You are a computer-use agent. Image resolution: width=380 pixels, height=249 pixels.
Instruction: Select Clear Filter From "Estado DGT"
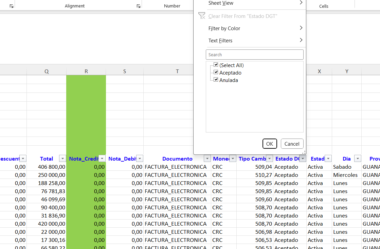point(242,16)
